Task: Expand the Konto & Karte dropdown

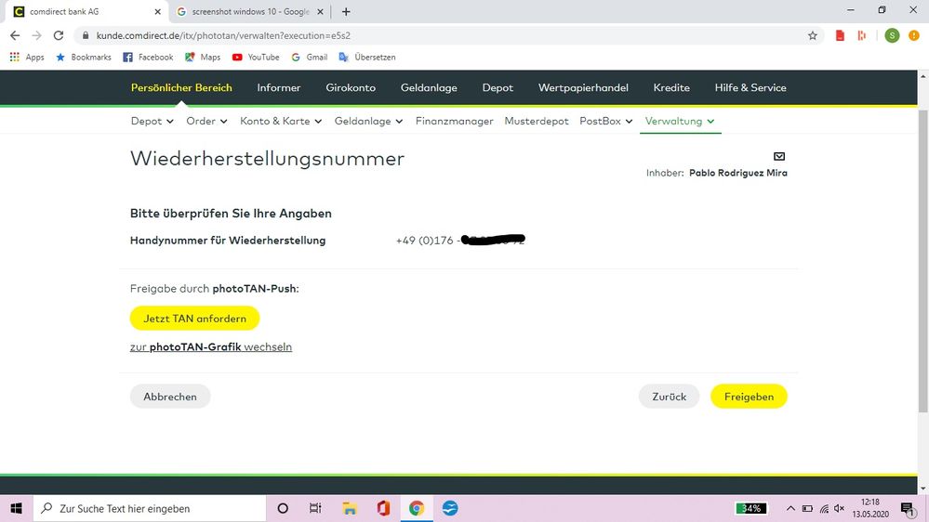Action: pyautogui.click(x=281, y=121)
